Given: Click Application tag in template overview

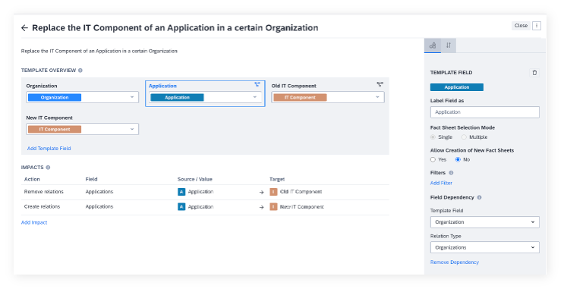Looking at the screenshot, I should tap(178, 97).
